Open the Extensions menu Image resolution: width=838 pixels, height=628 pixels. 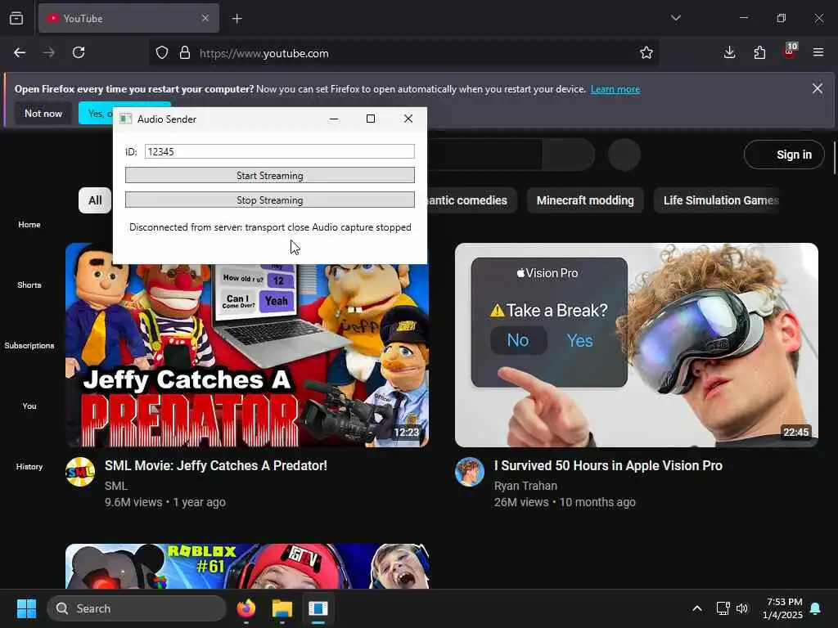click(759, 52)
